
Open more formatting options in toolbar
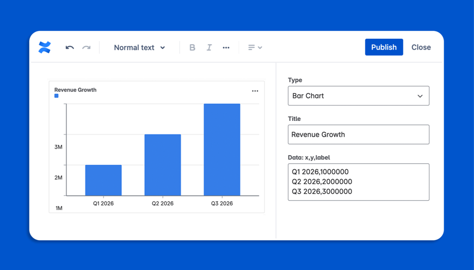point(226,47)
